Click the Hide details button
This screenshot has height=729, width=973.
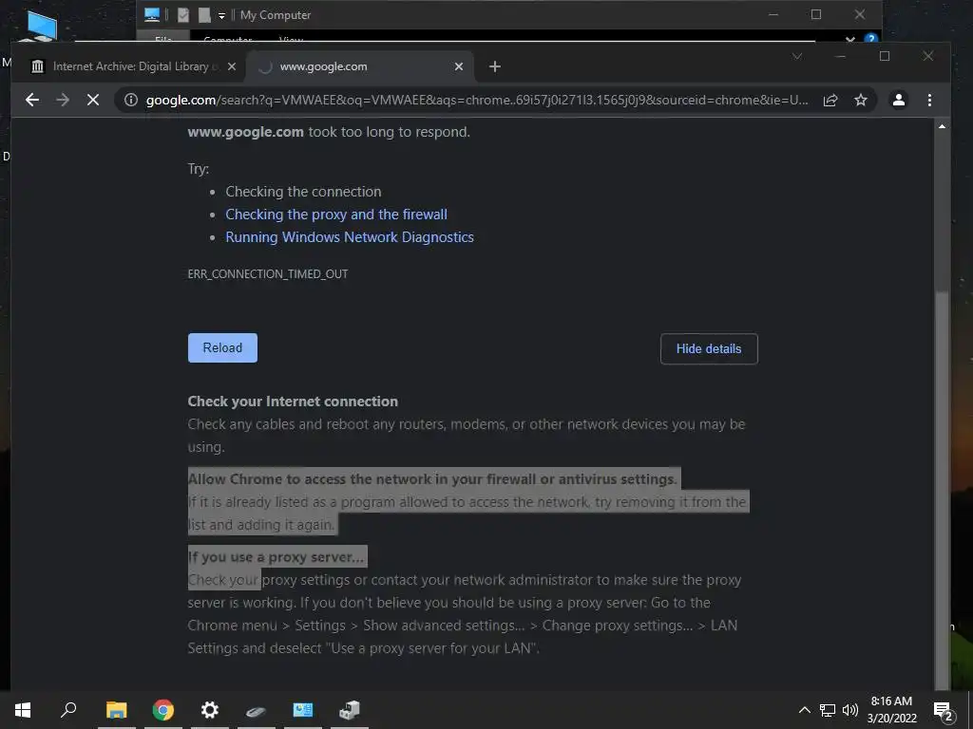coord(709,348)
